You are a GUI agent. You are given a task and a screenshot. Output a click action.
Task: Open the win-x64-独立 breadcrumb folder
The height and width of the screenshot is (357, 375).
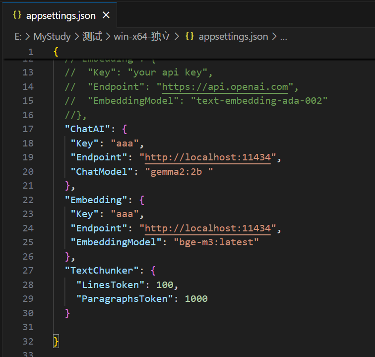tap(142, 36)
